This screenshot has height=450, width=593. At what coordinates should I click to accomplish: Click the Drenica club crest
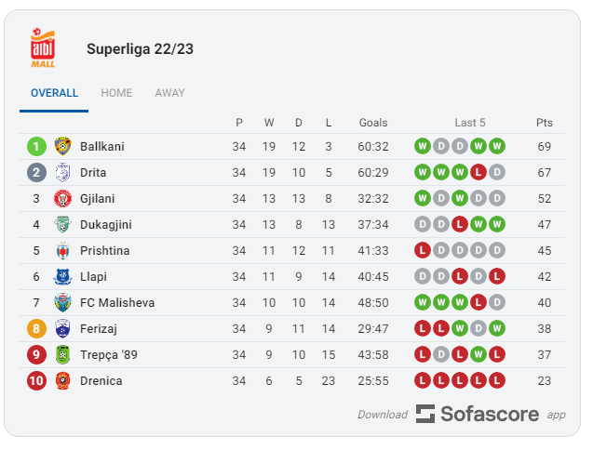coord(62,381)
